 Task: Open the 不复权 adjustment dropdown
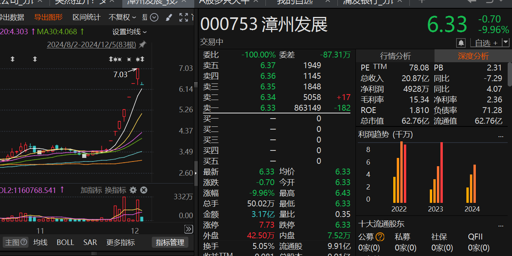122,17
